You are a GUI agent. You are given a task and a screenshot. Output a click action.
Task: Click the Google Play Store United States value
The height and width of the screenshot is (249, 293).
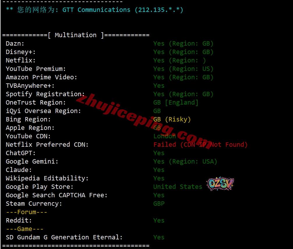[x=178, y=187]
